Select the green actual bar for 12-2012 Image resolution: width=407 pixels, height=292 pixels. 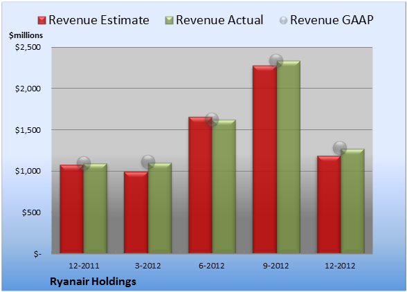click(x=352, y=201)
